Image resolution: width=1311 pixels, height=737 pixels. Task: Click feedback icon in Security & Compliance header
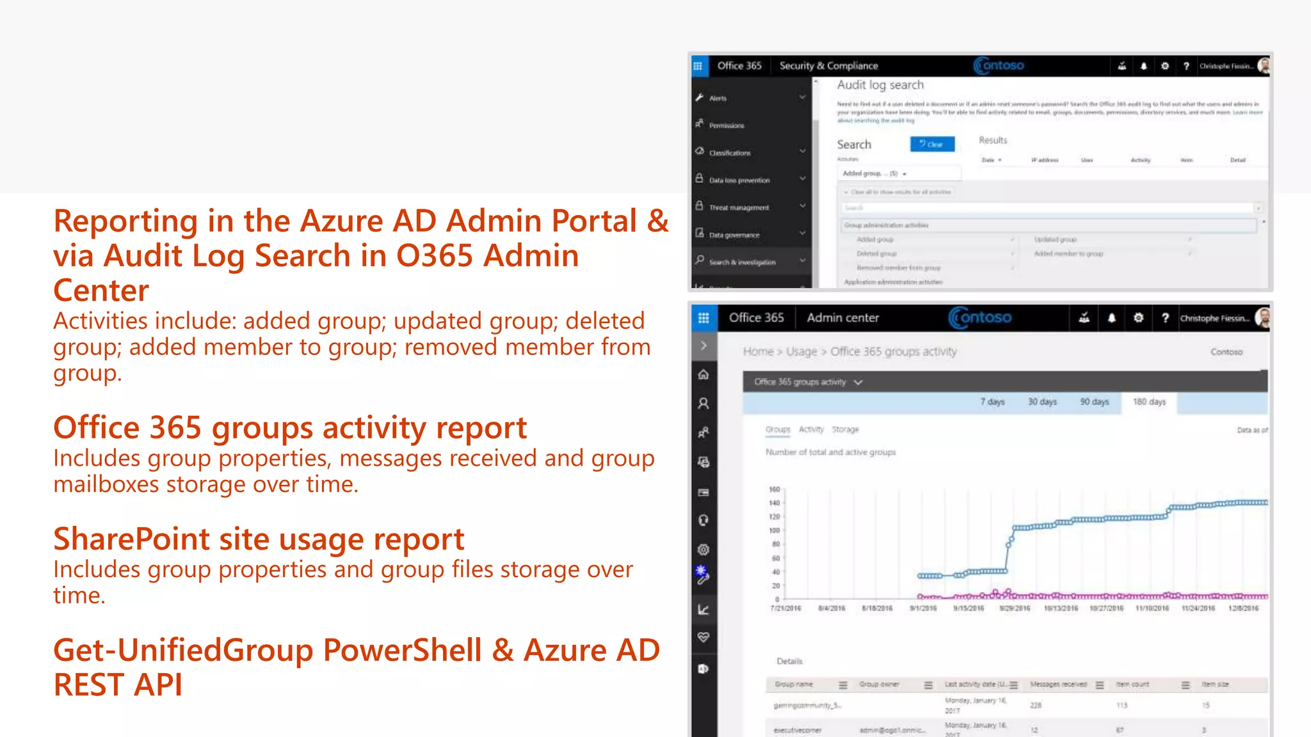[1122, 66]
